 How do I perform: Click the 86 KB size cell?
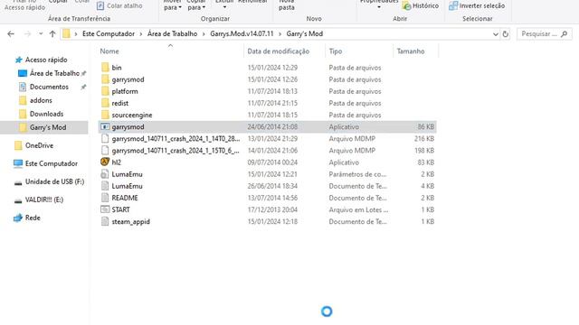pyautogui.click(x=426, y=126)
